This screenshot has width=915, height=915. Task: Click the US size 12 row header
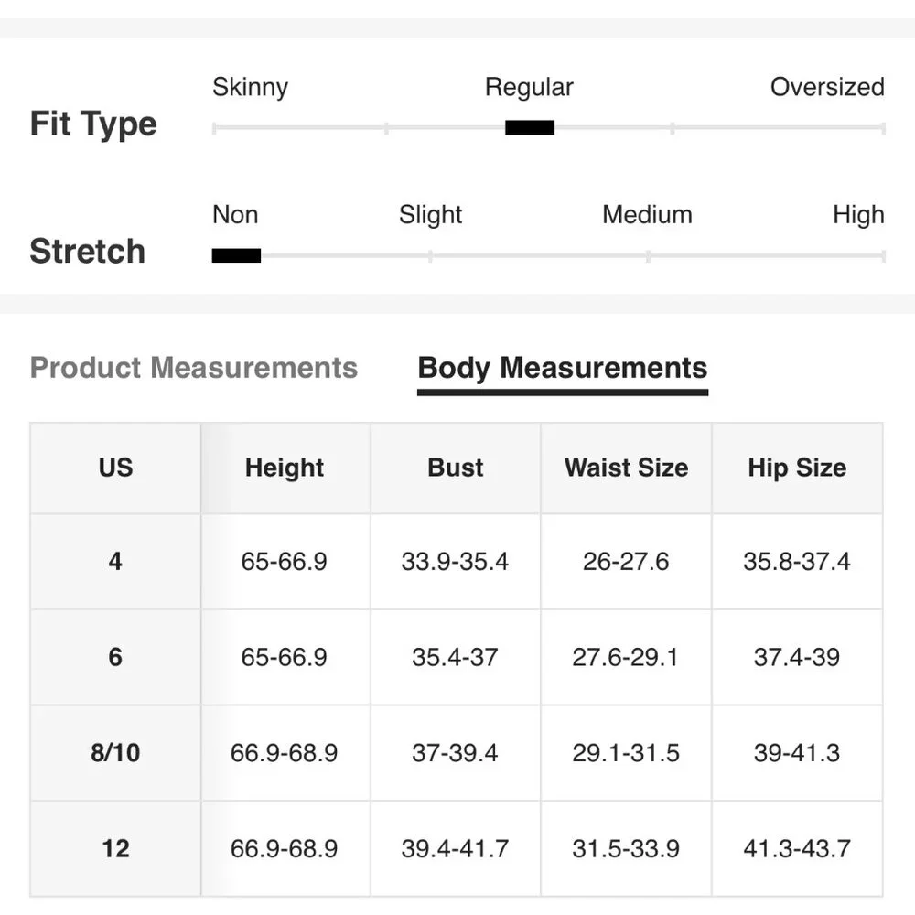click(115, 848)
